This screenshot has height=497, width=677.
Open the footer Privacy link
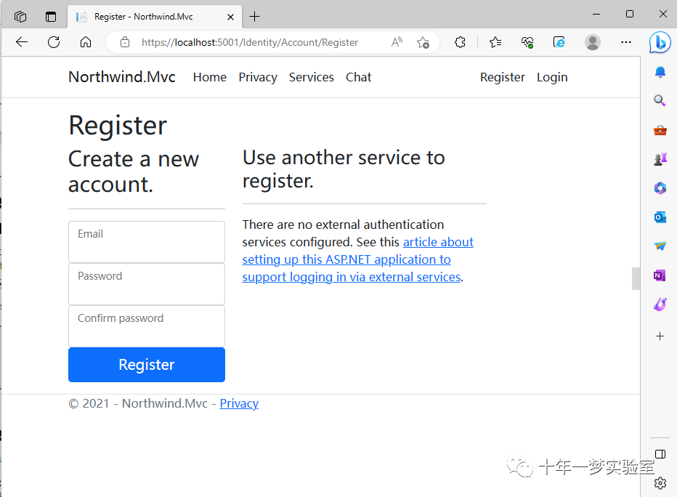239,403
